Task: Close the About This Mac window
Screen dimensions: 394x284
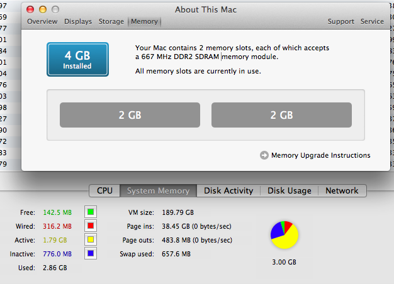Action: pyautogui.click(x=30, y=9)
